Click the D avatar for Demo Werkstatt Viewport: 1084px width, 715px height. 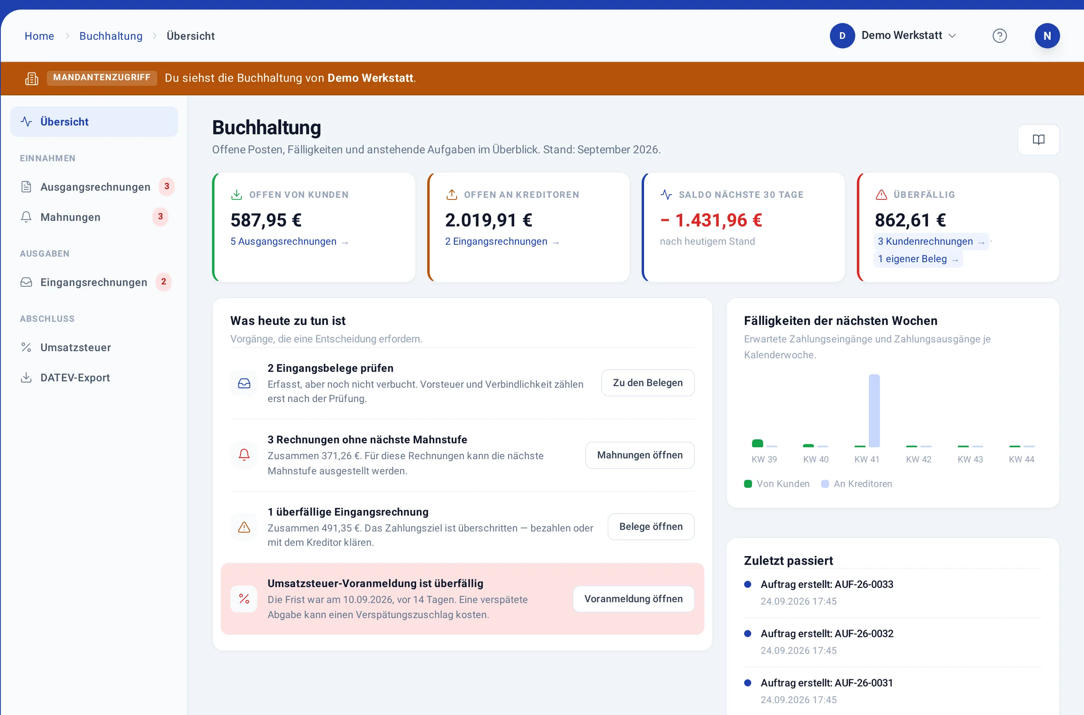(842, 36)
